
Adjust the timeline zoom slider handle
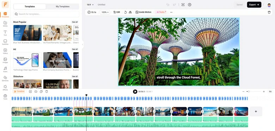tap(249, 92)
